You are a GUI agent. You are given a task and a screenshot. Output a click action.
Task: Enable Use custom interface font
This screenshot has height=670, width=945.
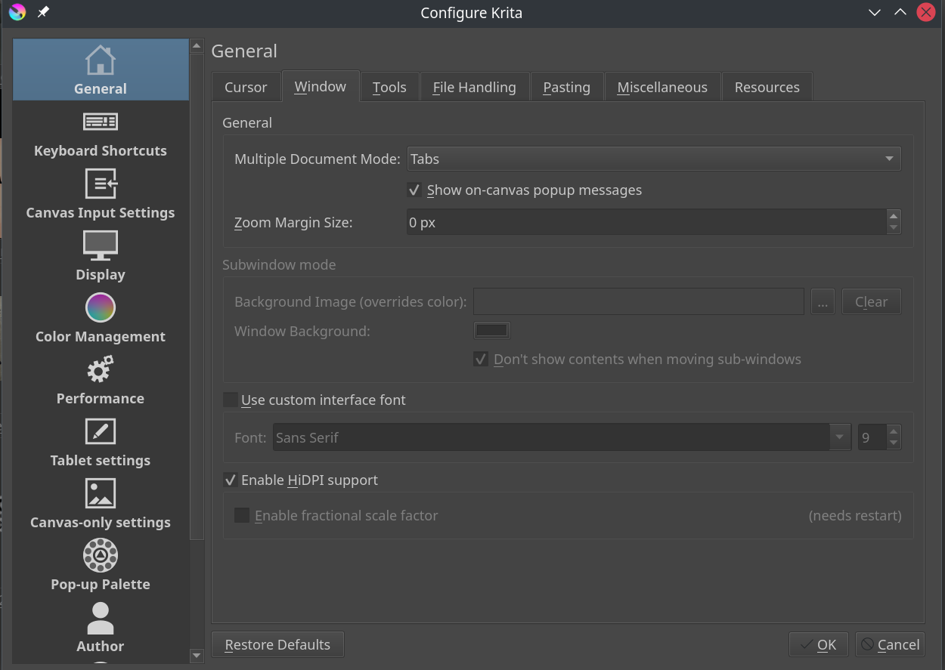[x=231, y=400]
